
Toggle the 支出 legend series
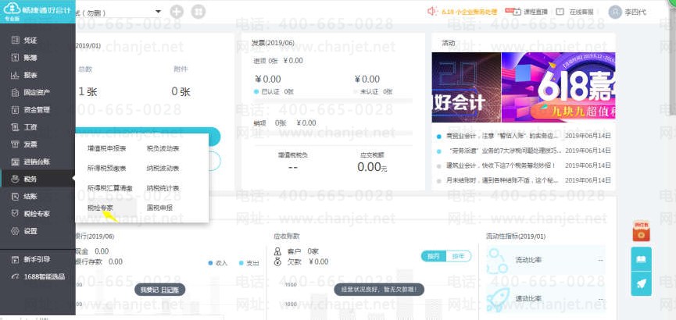[249, 263]
